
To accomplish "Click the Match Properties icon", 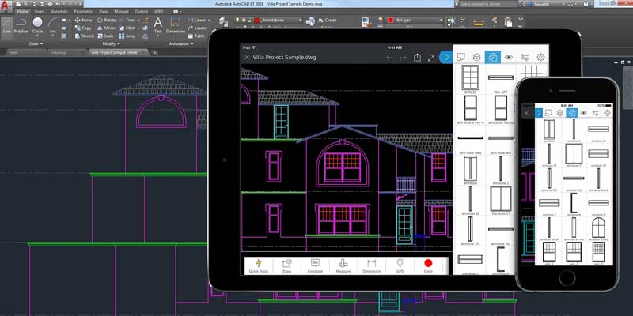I will [366, 22].
